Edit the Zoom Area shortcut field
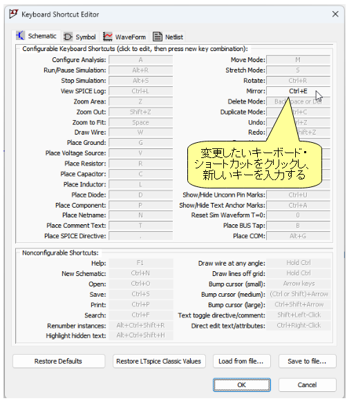 pos(140,101)
